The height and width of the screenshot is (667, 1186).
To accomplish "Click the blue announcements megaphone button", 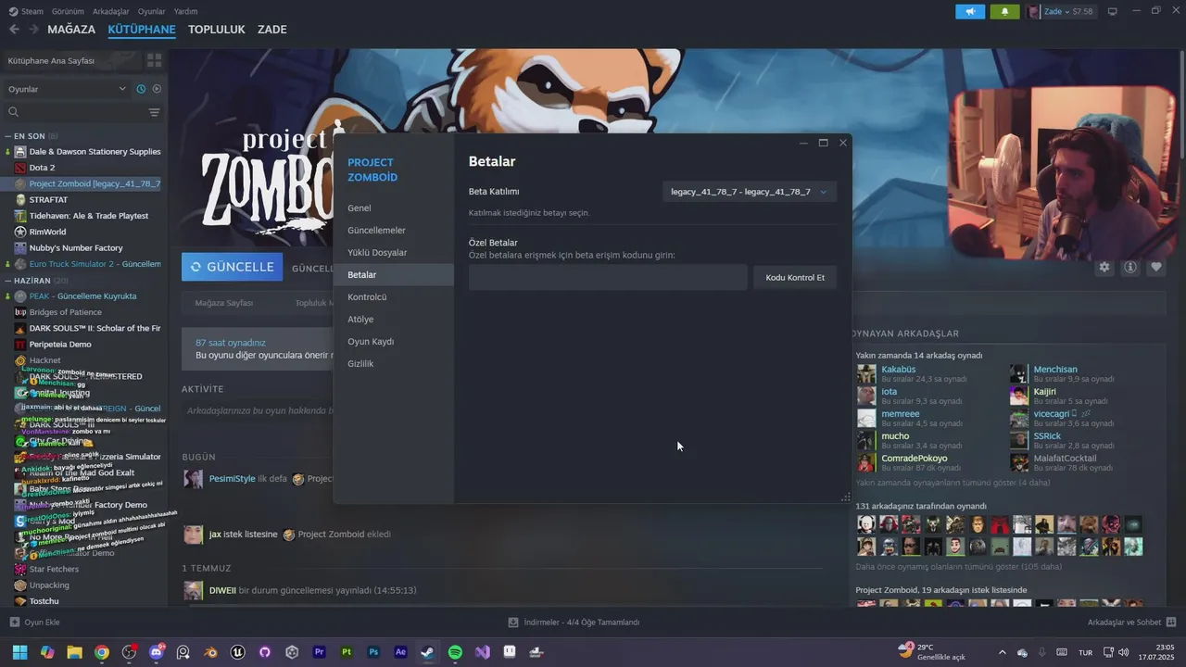I will tap(970, 11).
